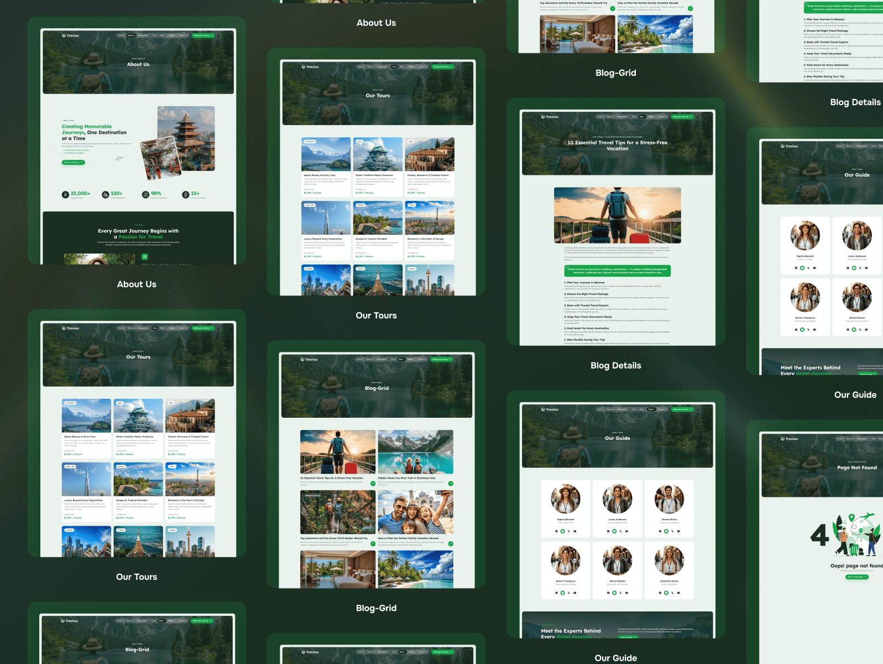Click the Creating Memorable Journeys heading
The image size is (883, 664).
click(x=94, y=132)
